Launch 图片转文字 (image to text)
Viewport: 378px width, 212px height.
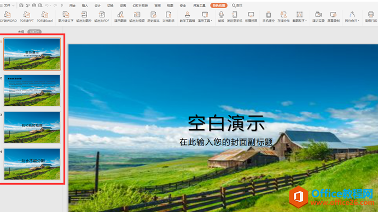point(66,17)
